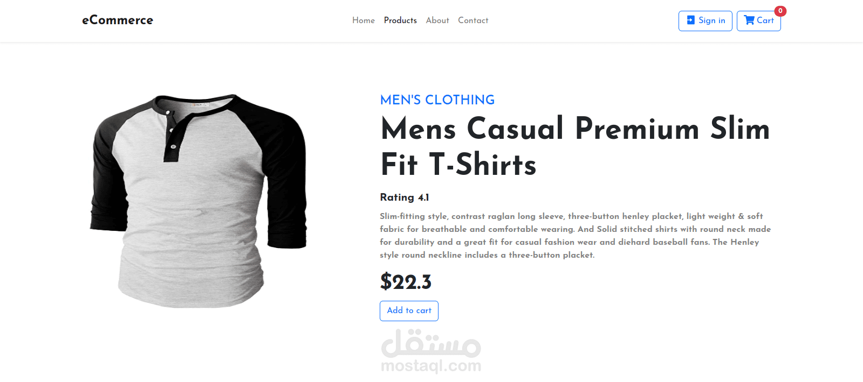The image size is (863, 382).
Task: Add the T-shirt to cart
Action: pyautogui.click(x=409, y=311)
